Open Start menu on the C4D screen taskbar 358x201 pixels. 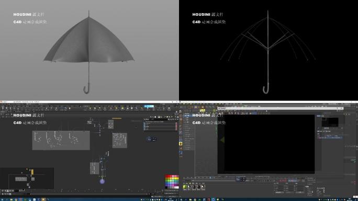coord(181,199)
